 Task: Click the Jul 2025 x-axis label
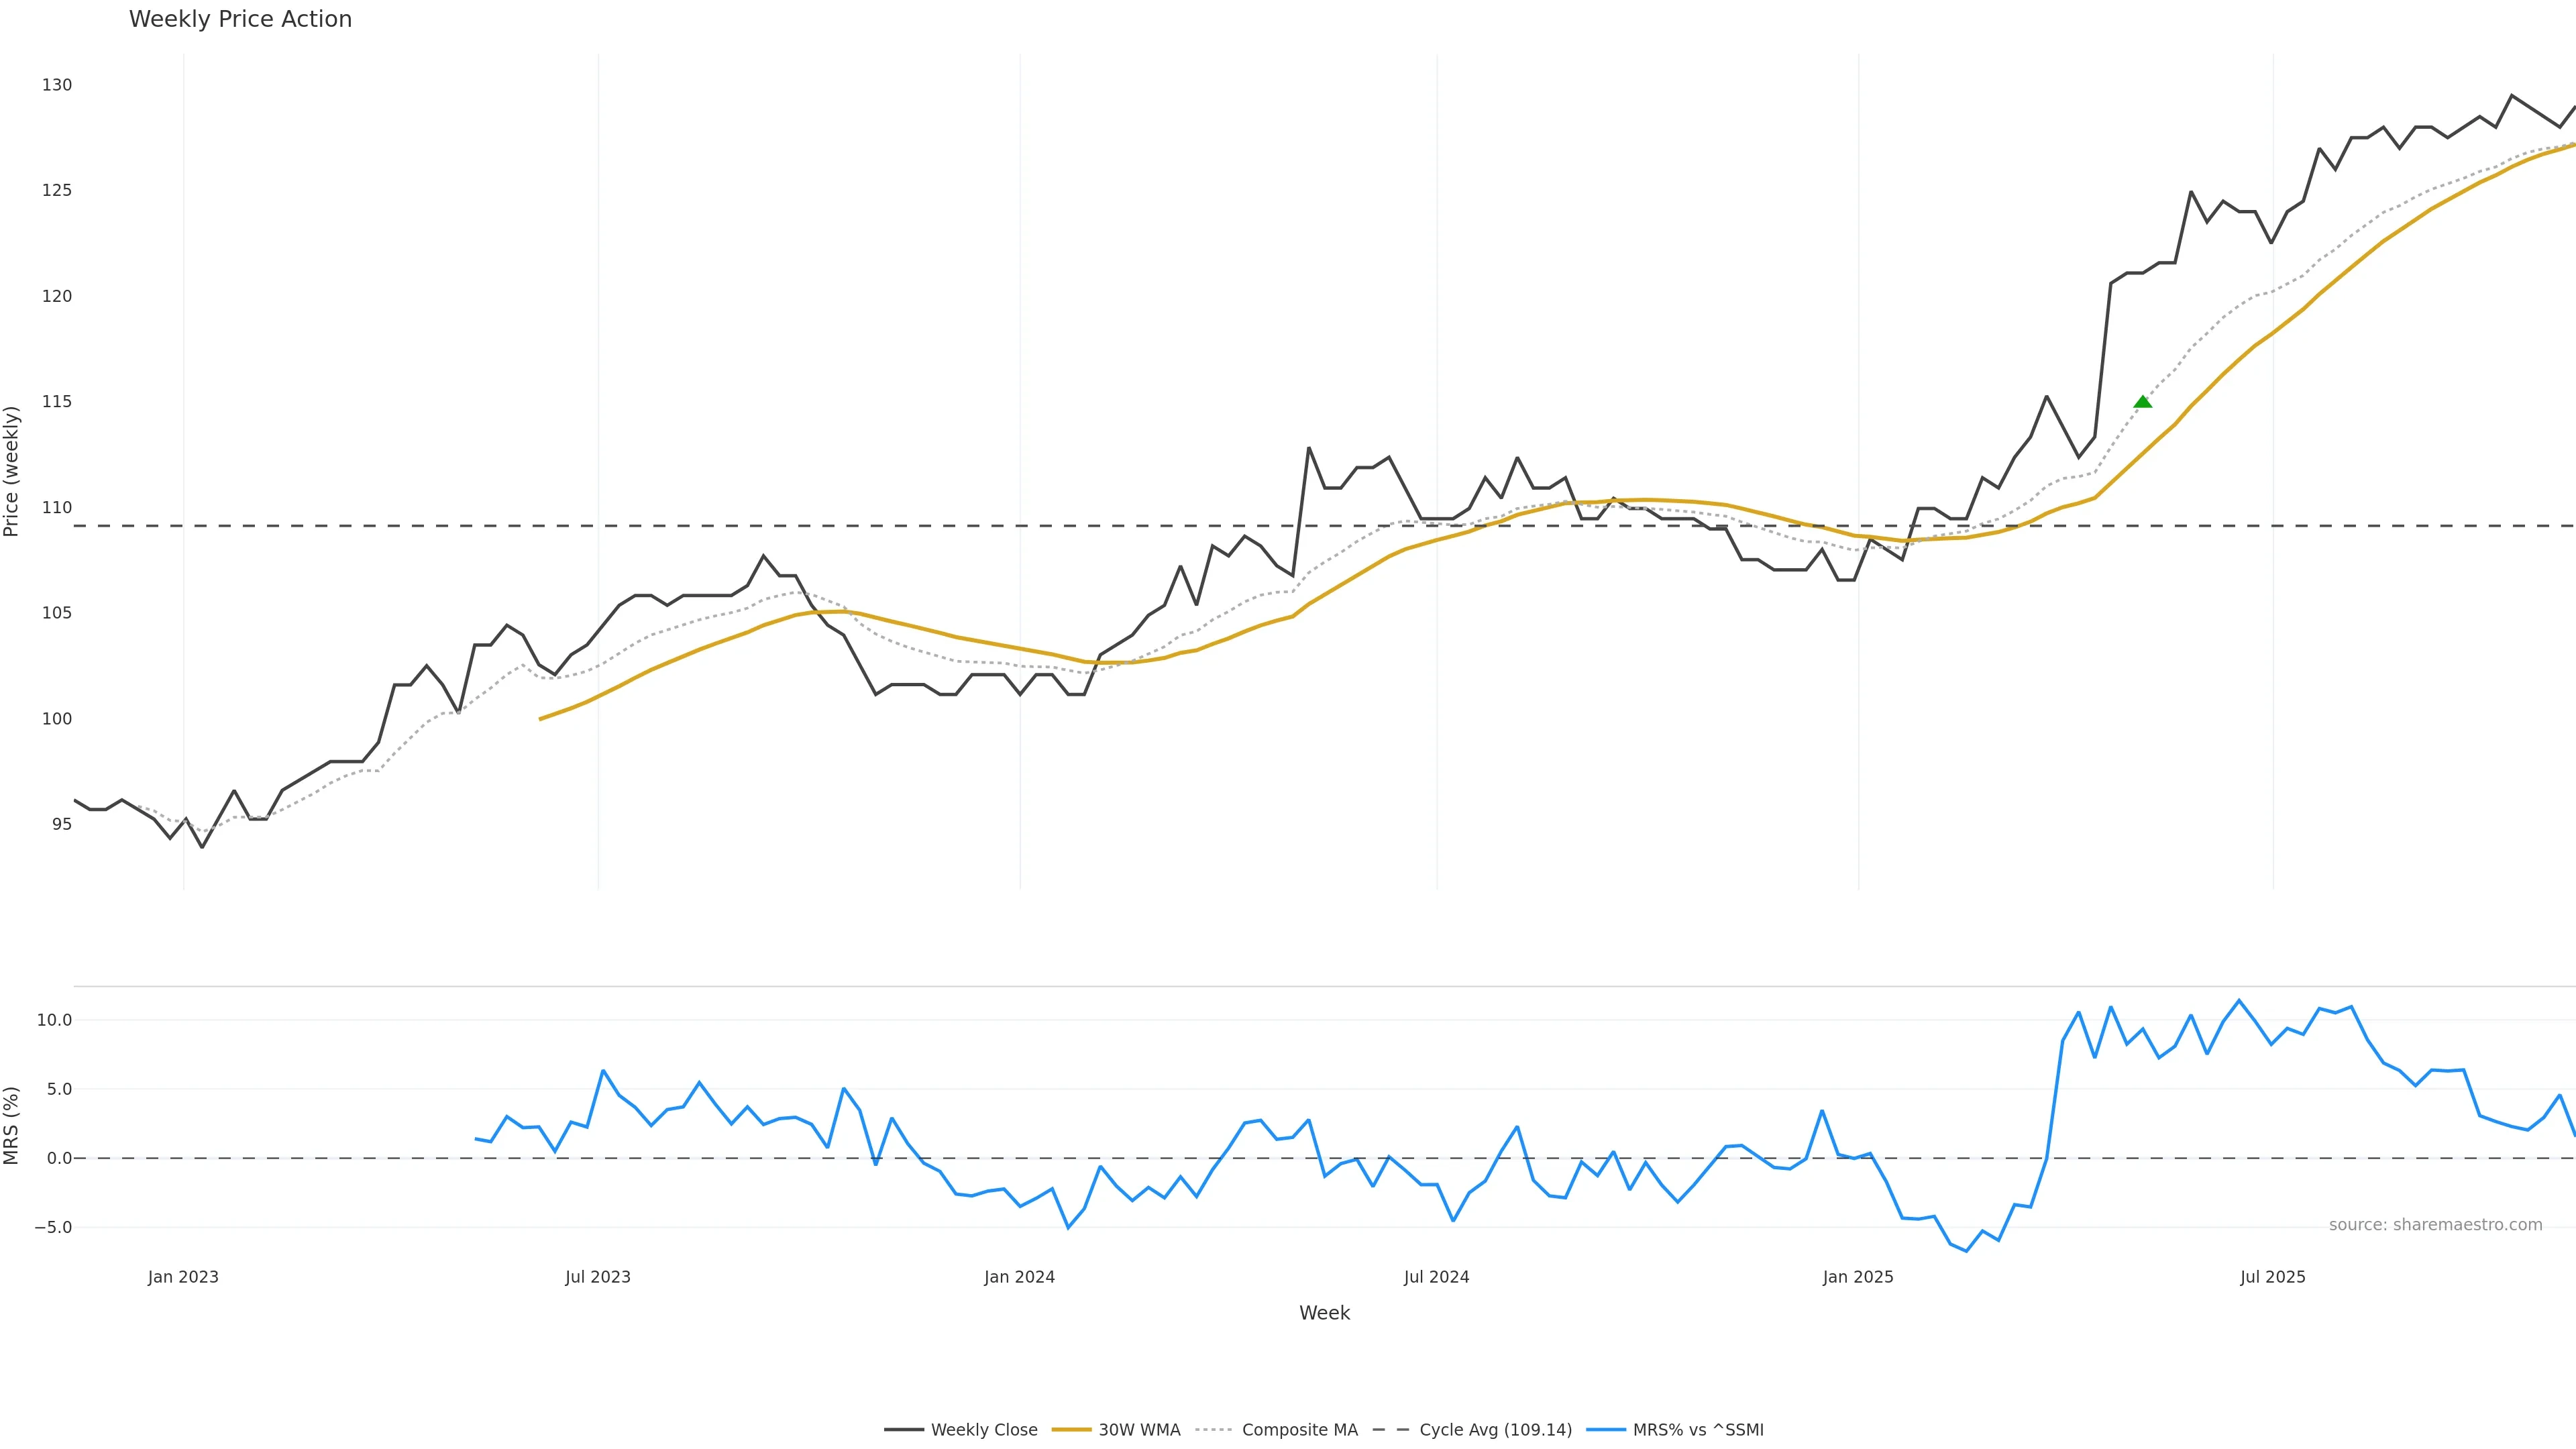[2272, 1277]
